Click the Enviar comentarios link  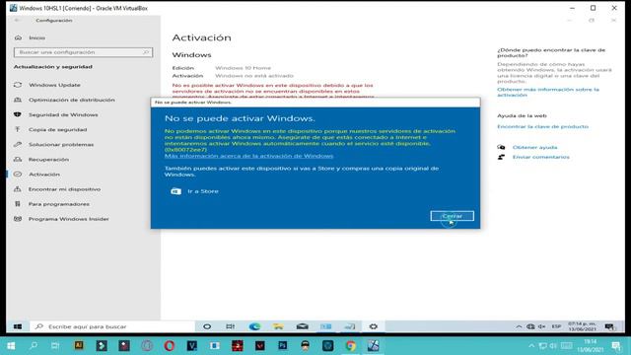[541, 157]
